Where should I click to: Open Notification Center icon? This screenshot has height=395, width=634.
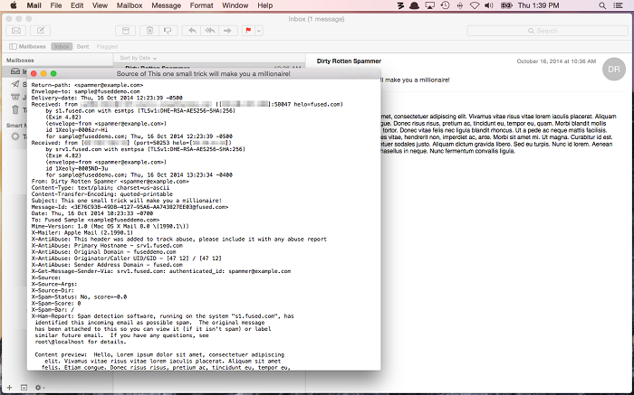[619, 5]
